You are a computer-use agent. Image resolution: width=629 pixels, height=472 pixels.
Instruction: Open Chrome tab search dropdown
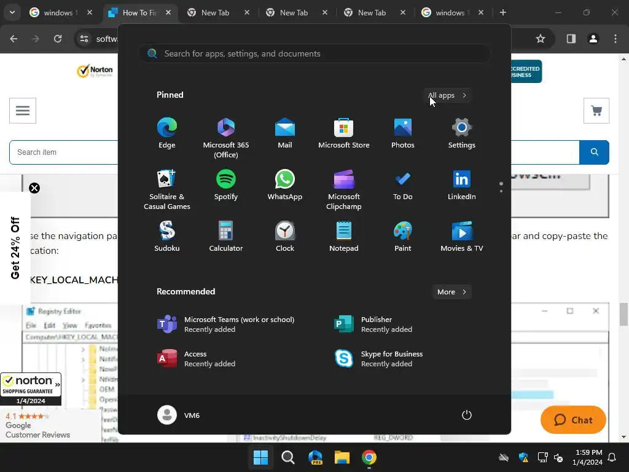click(12, 12)
